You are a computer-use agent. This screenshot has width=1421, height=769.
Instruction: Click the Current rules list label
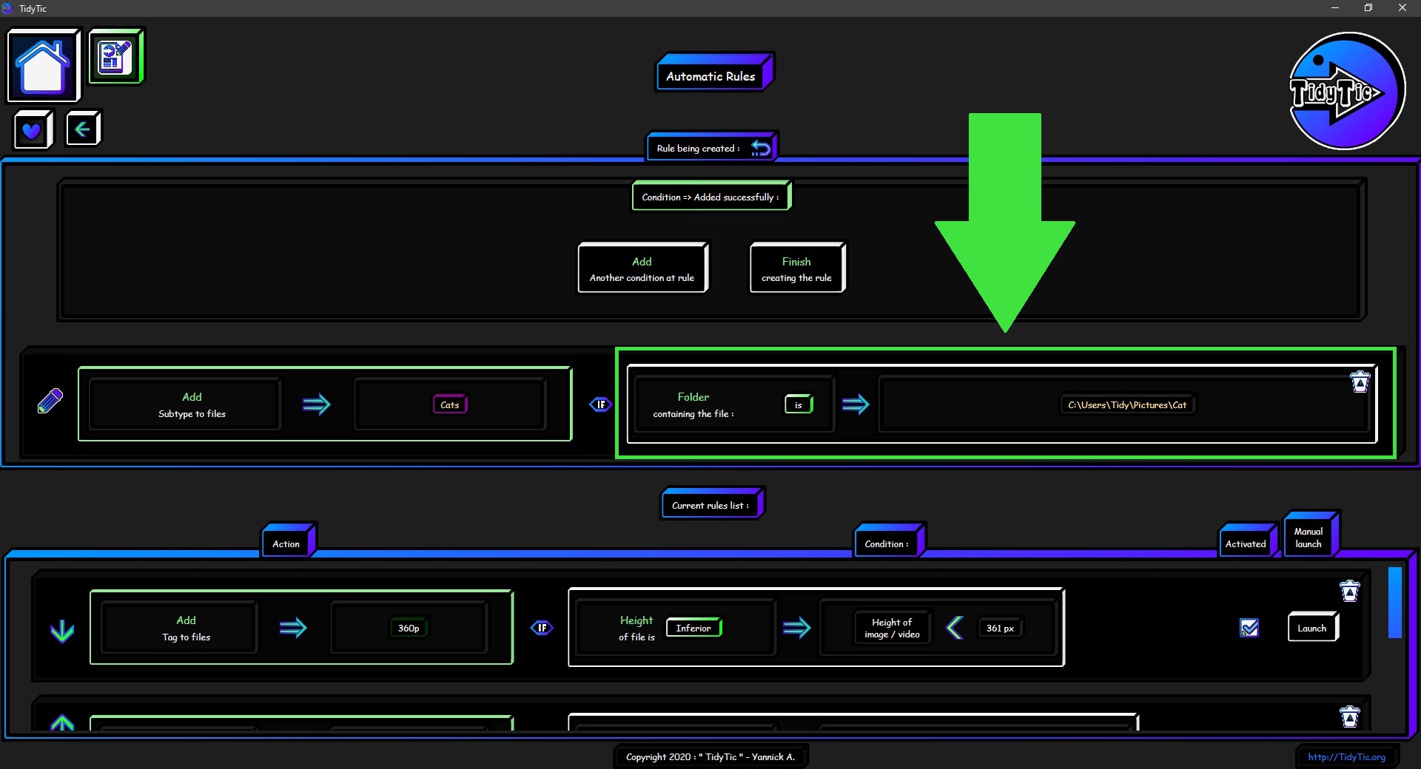(x=712, y=504)
